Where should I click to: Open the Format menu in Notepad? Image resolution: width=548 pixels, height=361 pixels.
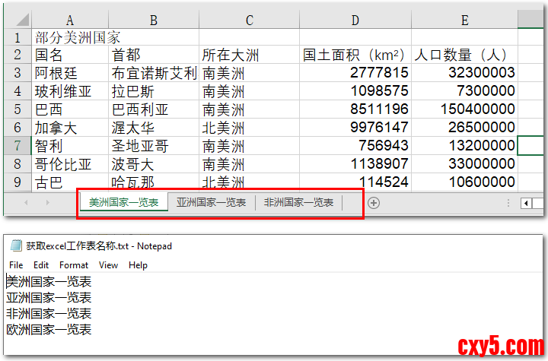click(x=74, y=265)
